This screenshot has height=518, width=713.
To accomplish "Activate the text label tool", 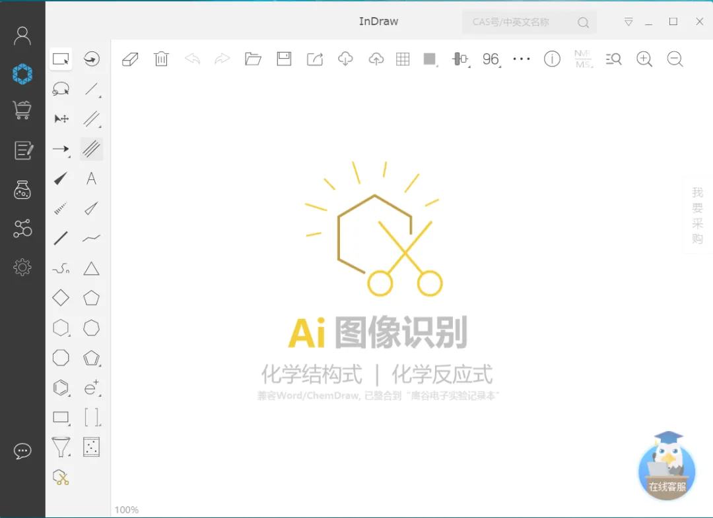I will click(x=91, y=179).
